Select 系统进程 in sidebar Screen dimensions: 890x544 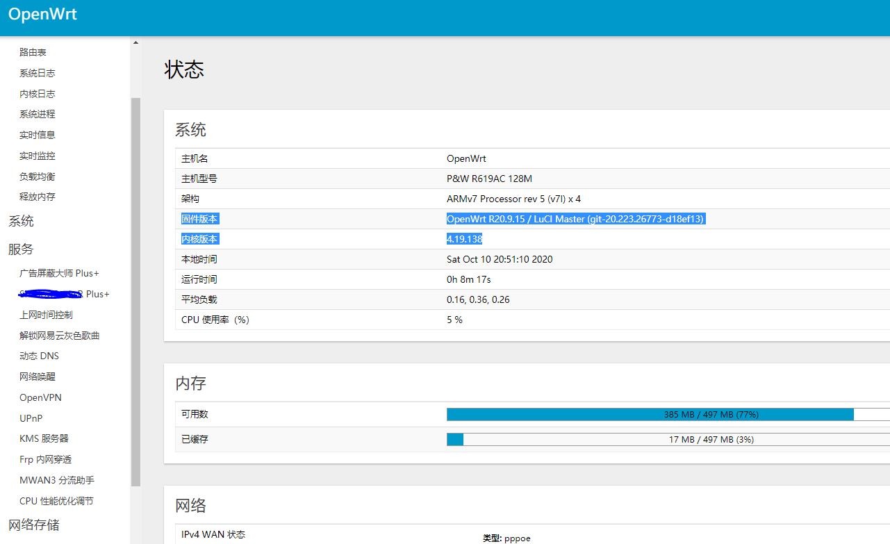coord(37,114)
